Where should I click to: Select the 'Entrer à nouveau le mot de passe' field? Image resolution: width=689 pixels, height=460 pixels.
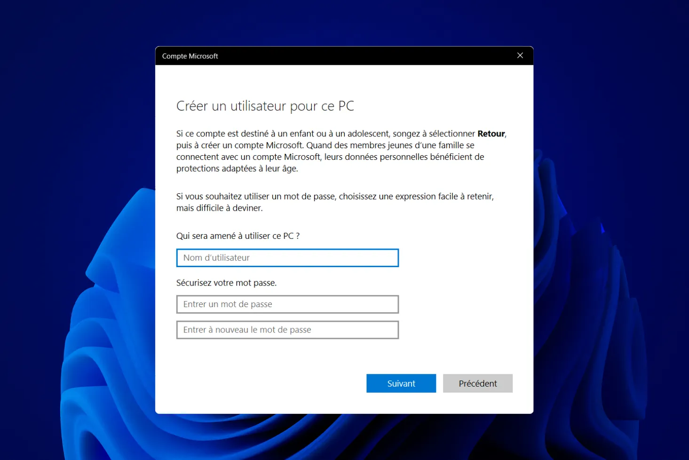tap(287, 330)
